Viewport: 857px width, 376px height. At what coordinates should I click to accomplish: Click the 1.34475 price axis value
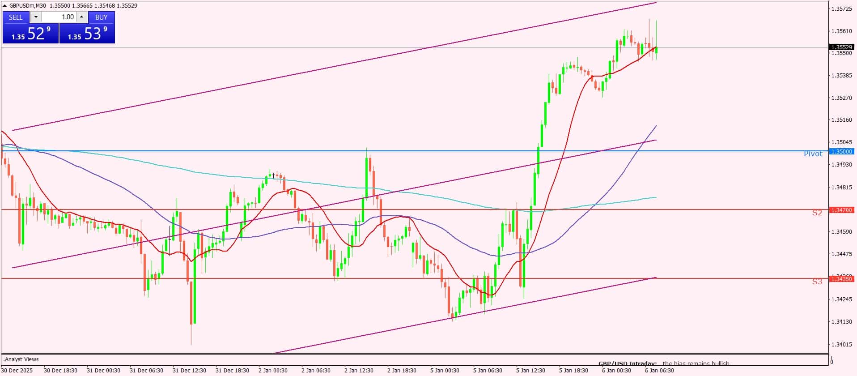click(x=841, y=254)
